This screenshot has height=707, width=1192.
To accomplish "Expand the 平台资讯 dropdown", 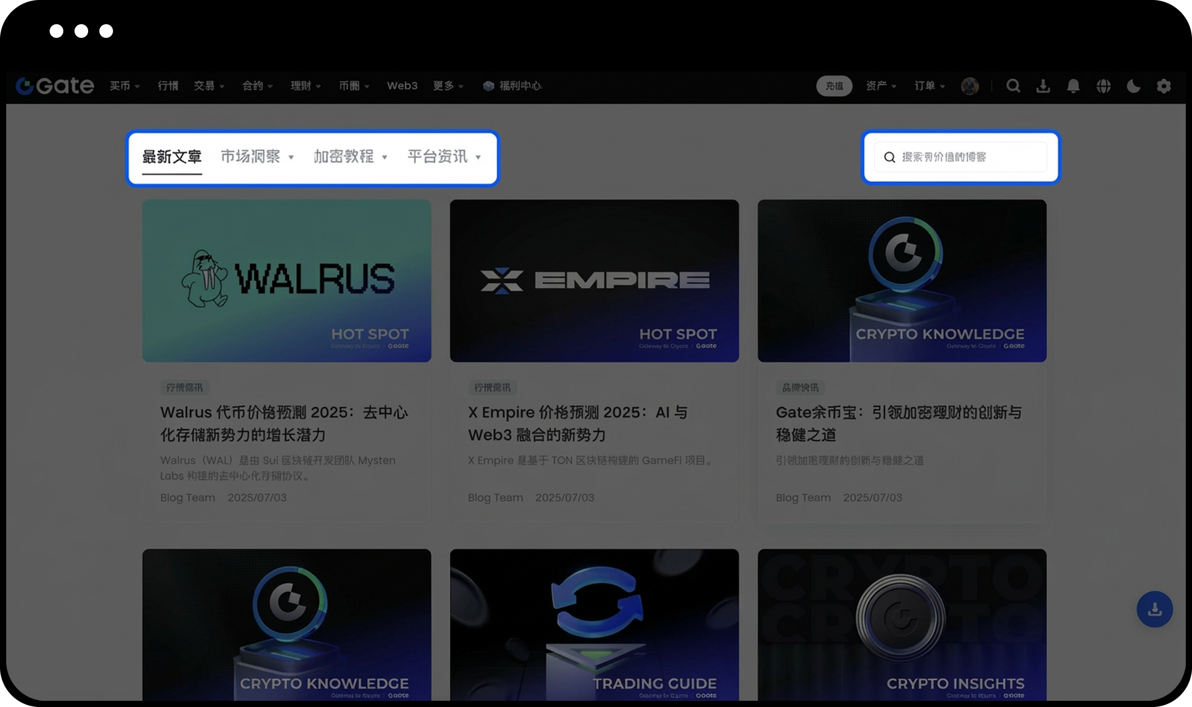I will [444, 156].
